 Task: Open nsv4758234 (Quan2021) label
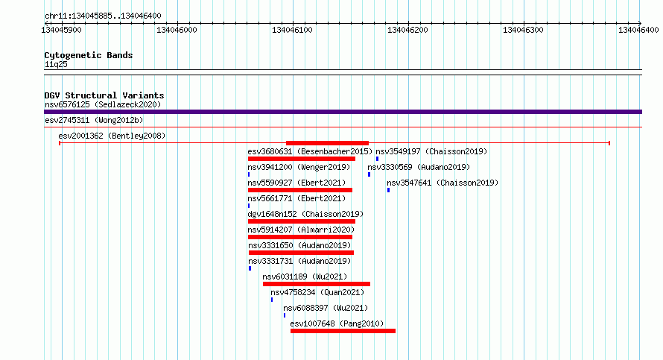coord(317,292)
